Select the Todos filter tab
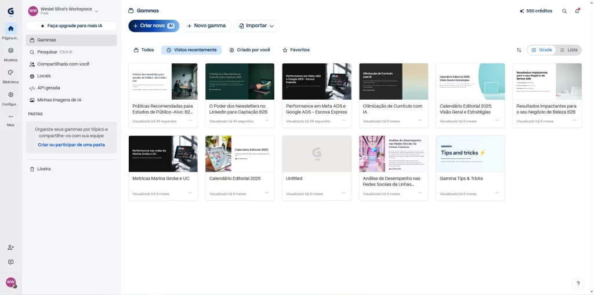This screenshot has height=295, width=594. [144, 50]
